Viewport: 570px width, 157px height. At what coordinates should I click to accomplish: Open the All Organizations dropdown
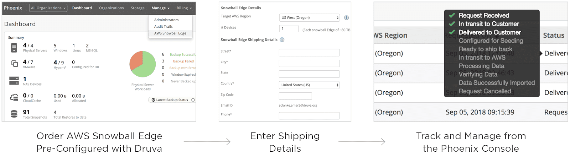pos(48,8)
